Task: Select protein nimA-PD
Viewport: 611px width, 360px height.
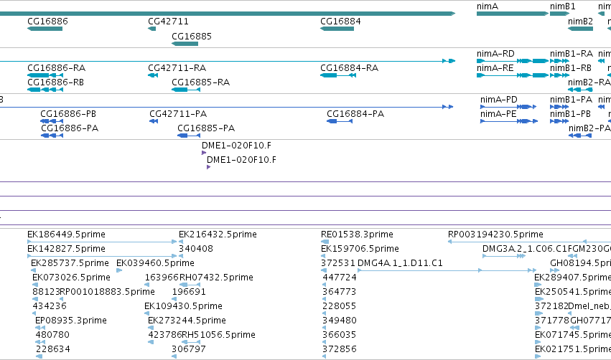Action: click(x=499, y=100)
